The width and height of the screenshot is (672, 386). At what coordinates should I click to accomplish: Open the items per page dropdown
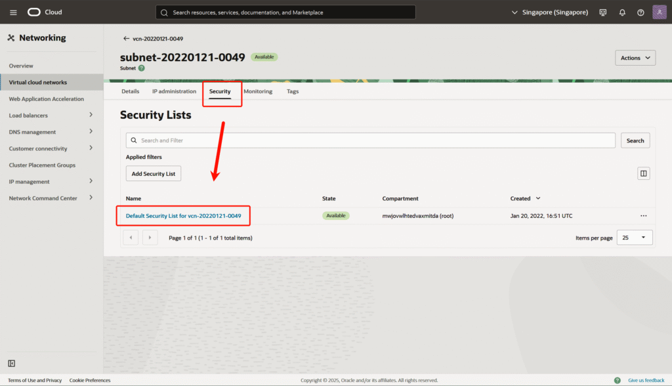[634, 238]
